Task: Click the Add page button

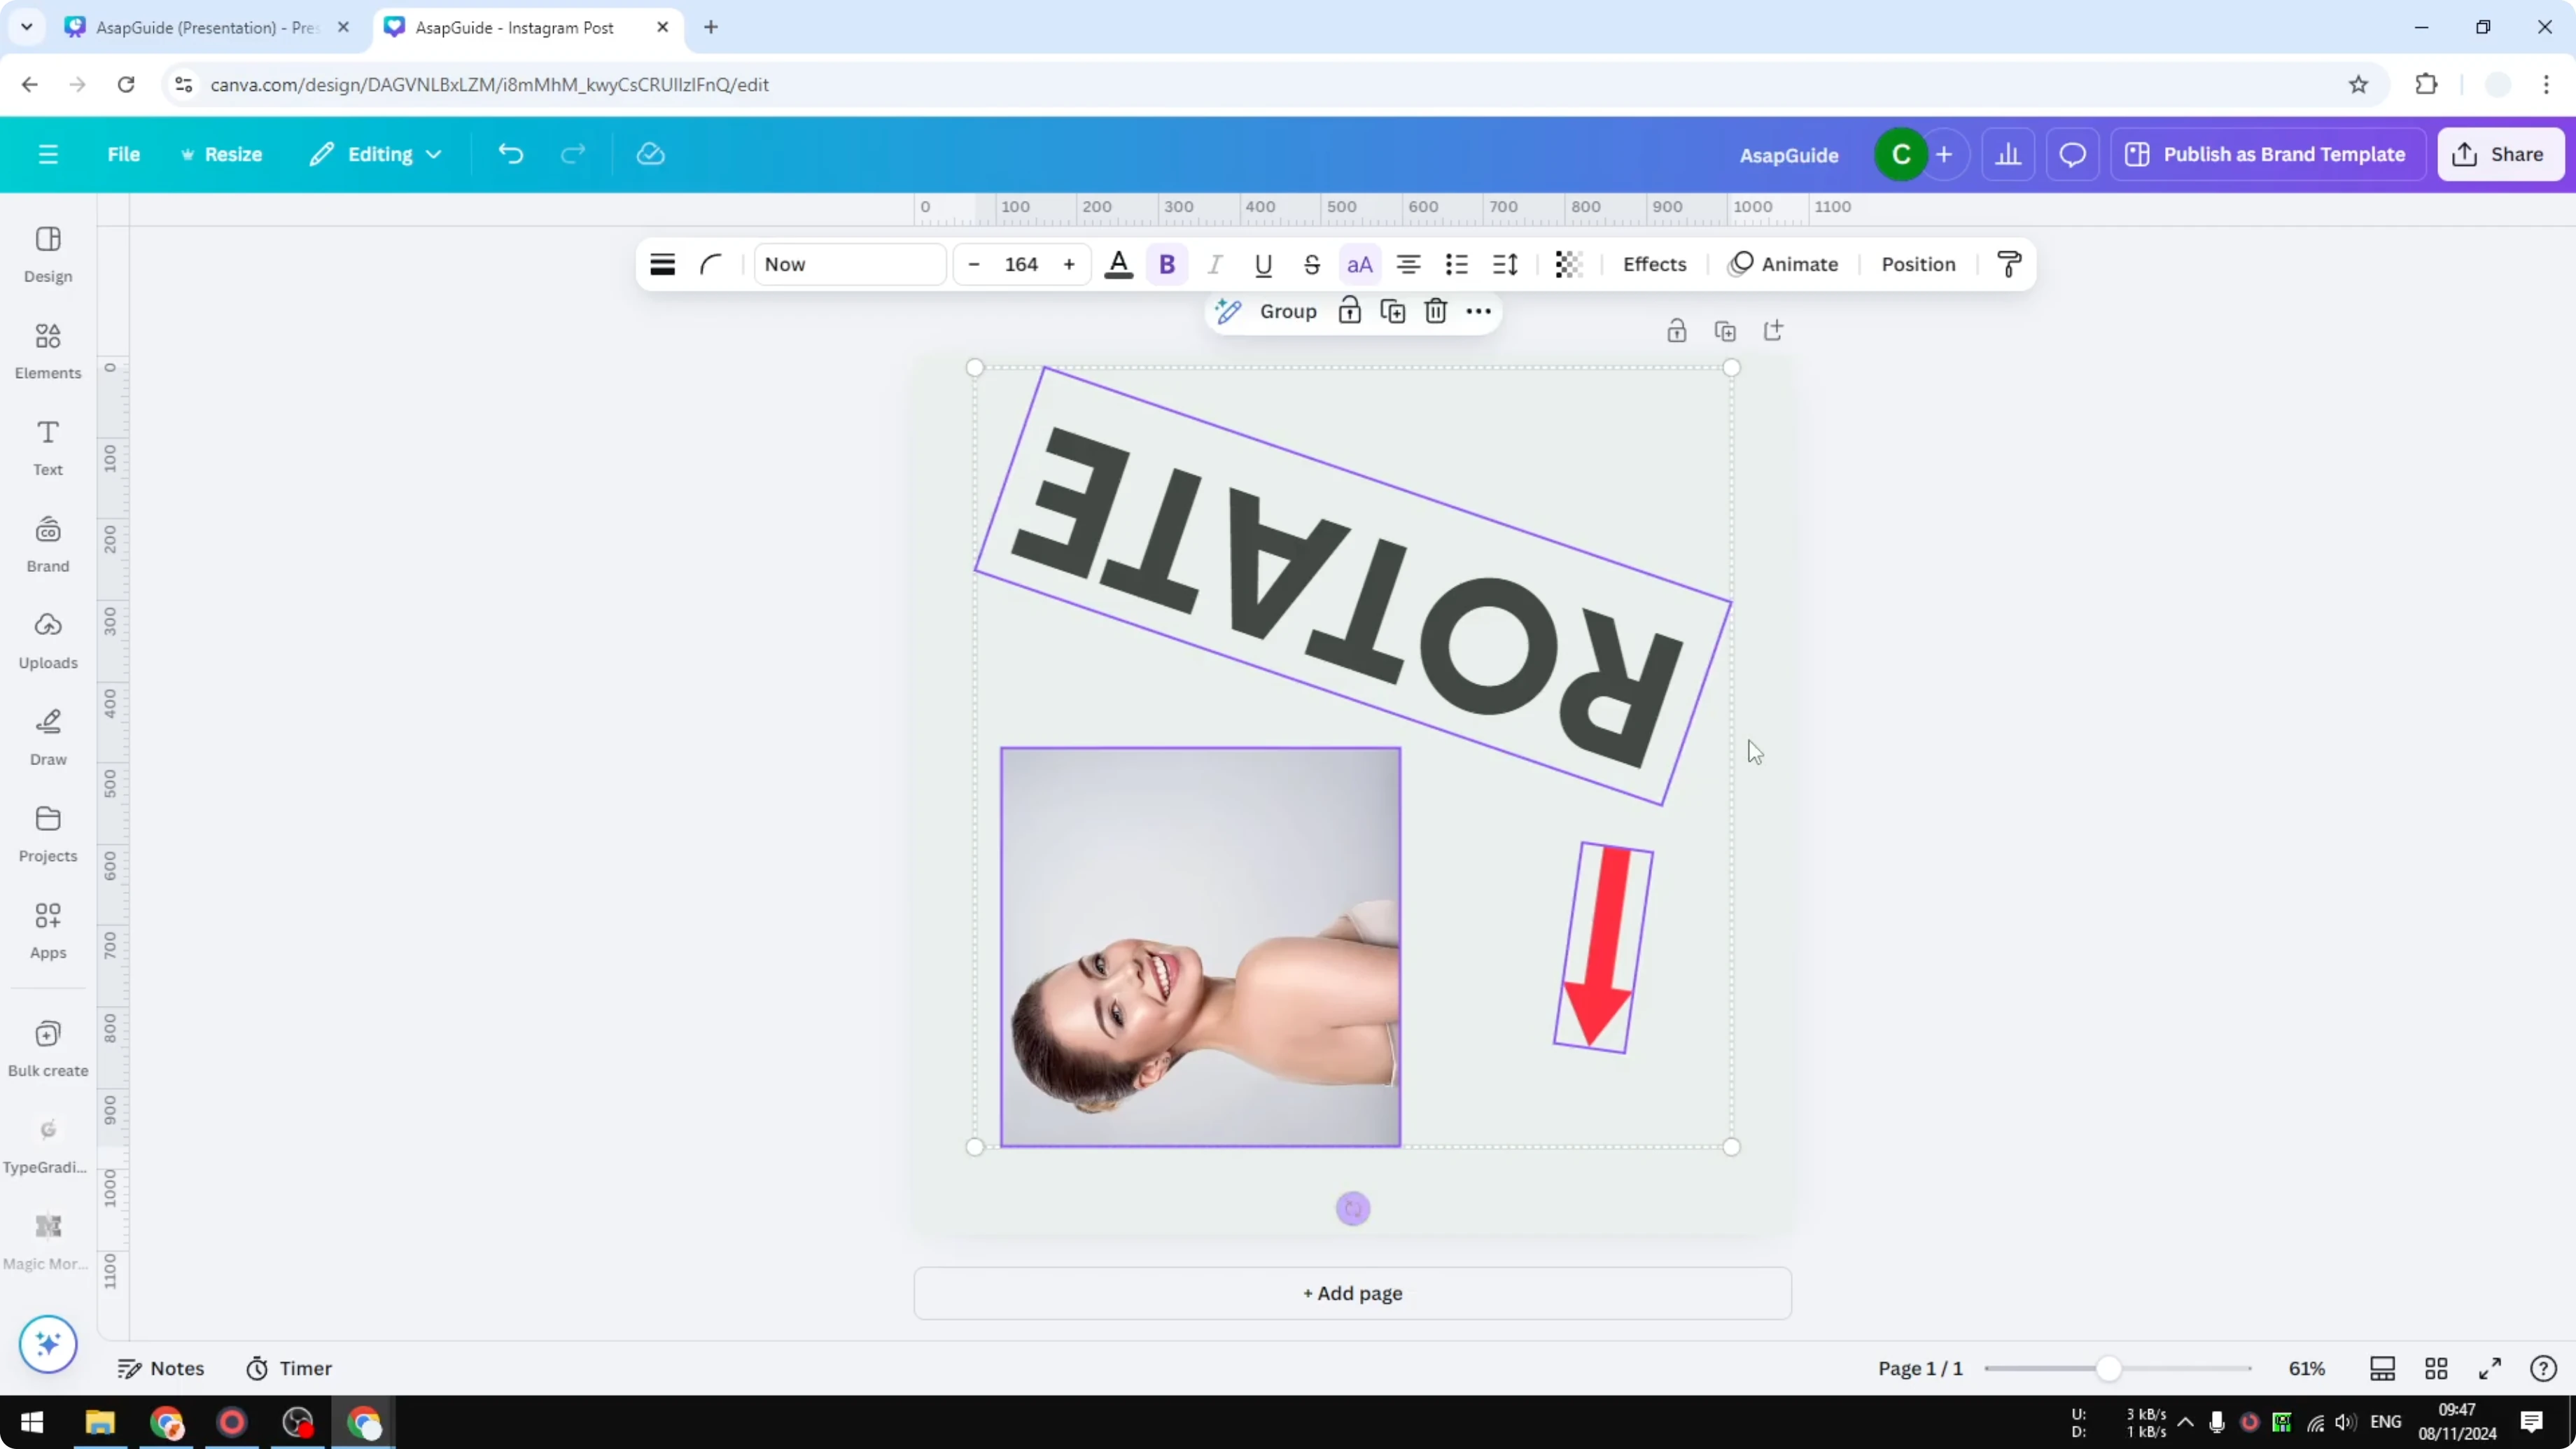Action: point(1352,1292)
